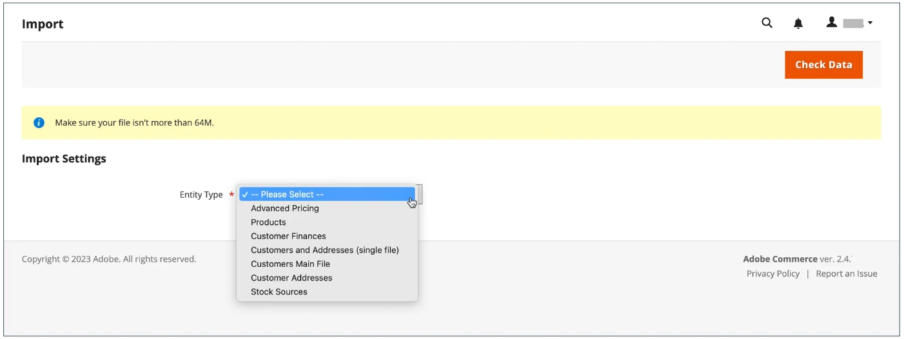Open the Privacy Policy link

(772, 273)
